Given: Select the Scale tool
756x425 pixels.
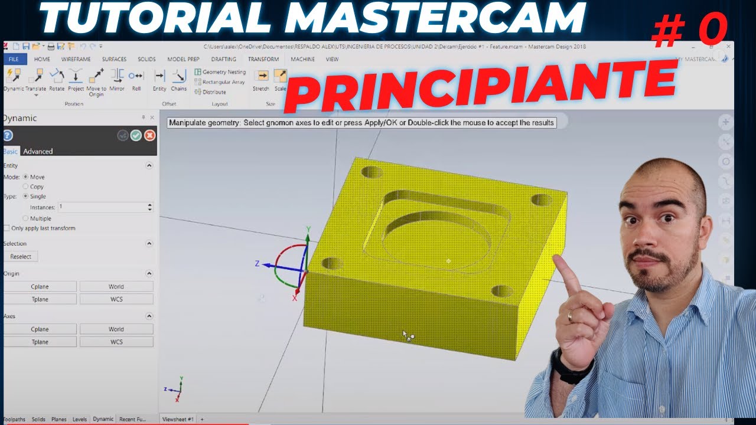Looking at the screenshot, I should pos(280,80).
